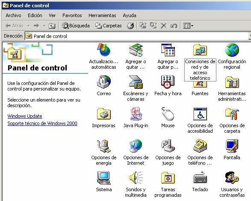Open the Herramientas menu
The image size is (251, 201).
click(x=102, y=15)
